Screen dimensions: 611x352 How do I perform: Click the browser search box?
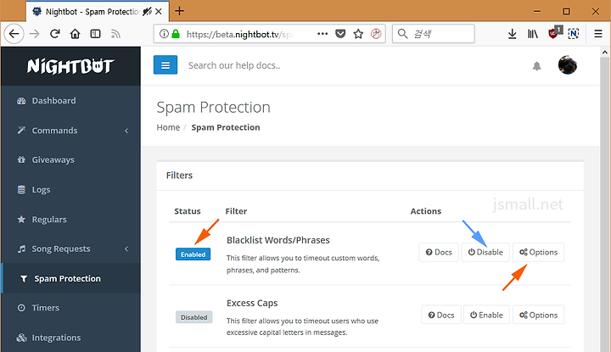[x=433, y=34]
